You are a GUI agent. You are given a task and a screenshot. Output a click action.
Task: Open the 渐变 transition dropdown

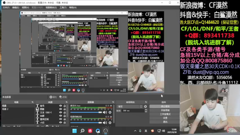click(x=130, y=106)
